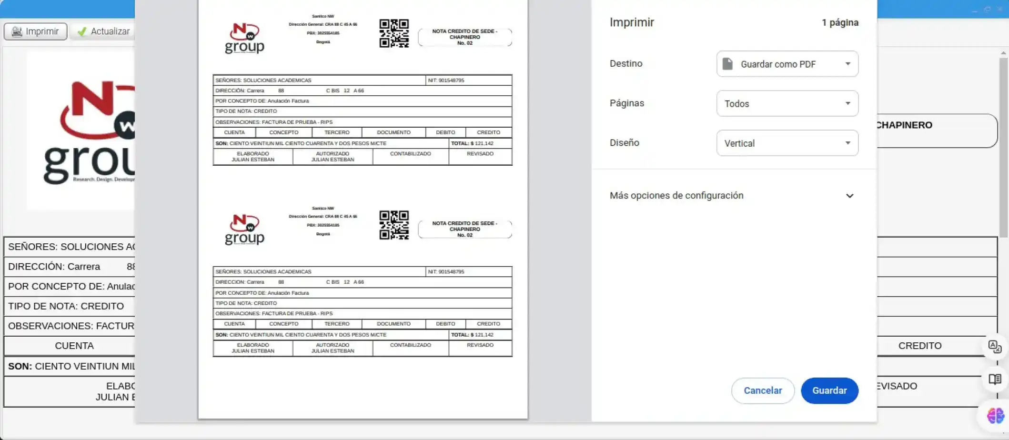This screenshot has width=1009, height=440.
Task: Click 'POR CONCEPTO DE' row in background document
Action: pyautogui.click(x=70, y=286)
